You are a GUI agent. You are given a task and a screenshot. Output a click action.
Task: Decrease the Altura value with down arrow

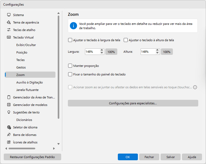(x=157, y=53)
